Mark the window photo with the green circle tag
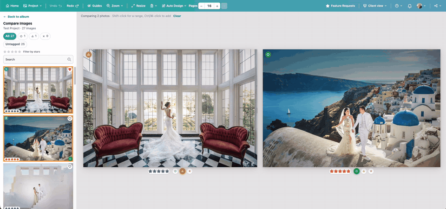 click(x=176, y=171)
